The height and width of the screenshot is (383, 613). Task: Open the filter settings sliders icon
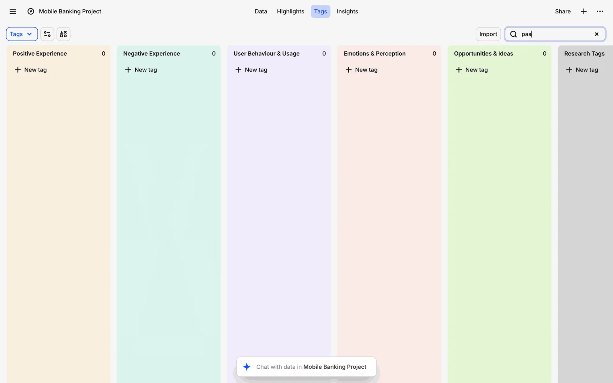tap(47, 34)
